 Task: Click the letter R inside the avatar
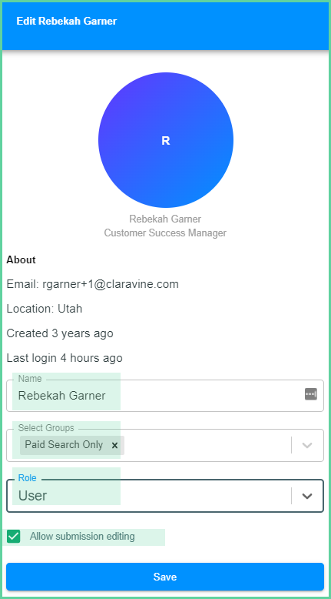(x=166, y=141)
